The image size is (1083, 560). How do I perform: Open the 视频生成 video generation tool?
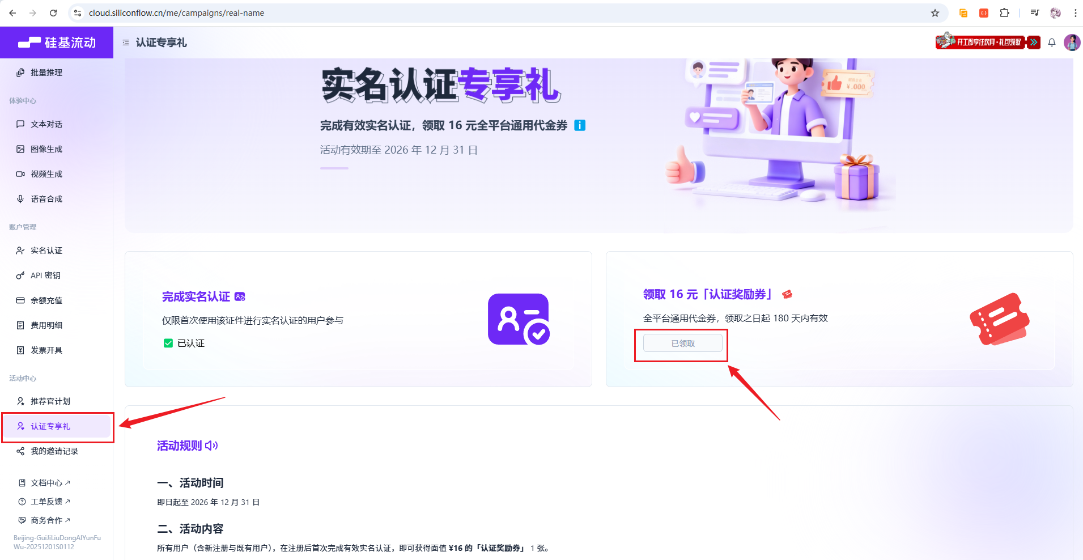coord(46,173)
